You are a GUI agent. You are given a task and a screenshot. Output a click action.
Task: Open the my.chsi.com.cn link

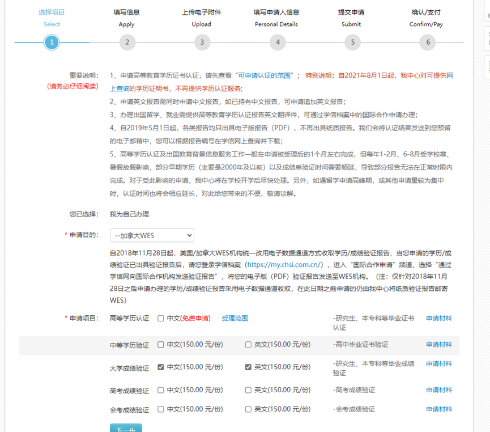pos(285,265)
